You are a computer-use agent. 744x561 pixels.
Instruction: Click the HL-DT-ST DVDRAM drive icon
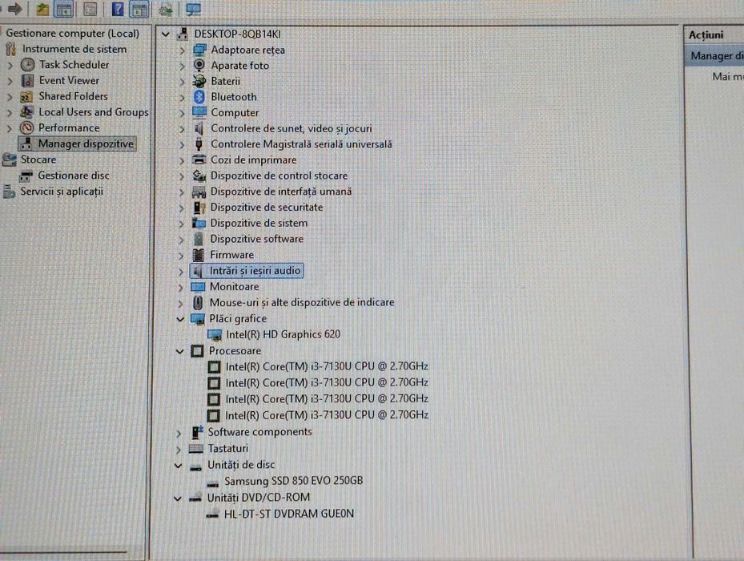click(x=212, y=514)
